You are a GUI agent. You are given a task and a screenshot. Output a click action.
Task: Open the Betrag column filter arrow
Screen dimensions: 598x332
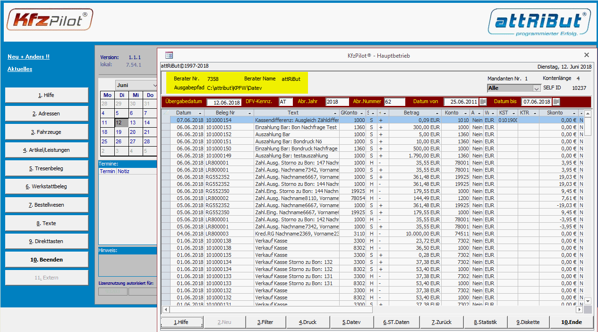click(438, 113)
